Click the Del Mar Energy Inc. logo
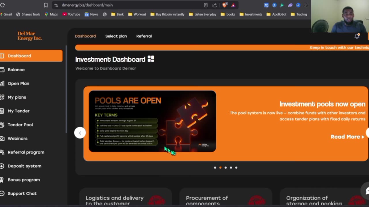The image size is (369, 207). tap(29, 36)
